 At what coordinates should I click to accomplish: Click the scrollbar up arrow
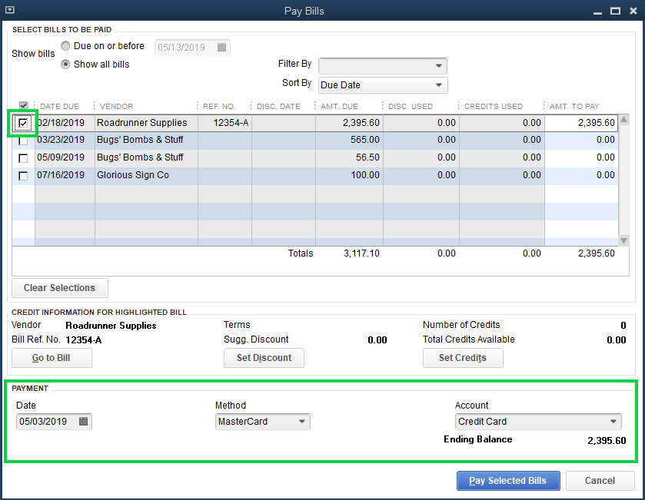tap(624, 119)
